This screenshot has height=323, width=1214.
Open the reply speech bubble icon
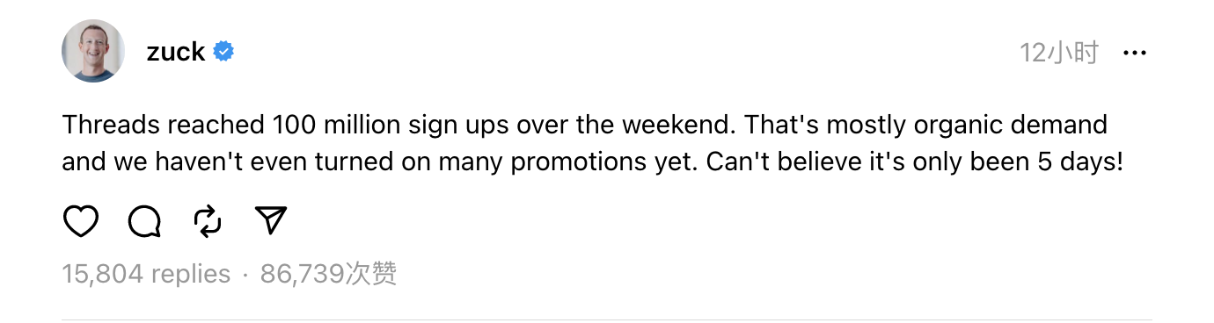click(144, 221)
